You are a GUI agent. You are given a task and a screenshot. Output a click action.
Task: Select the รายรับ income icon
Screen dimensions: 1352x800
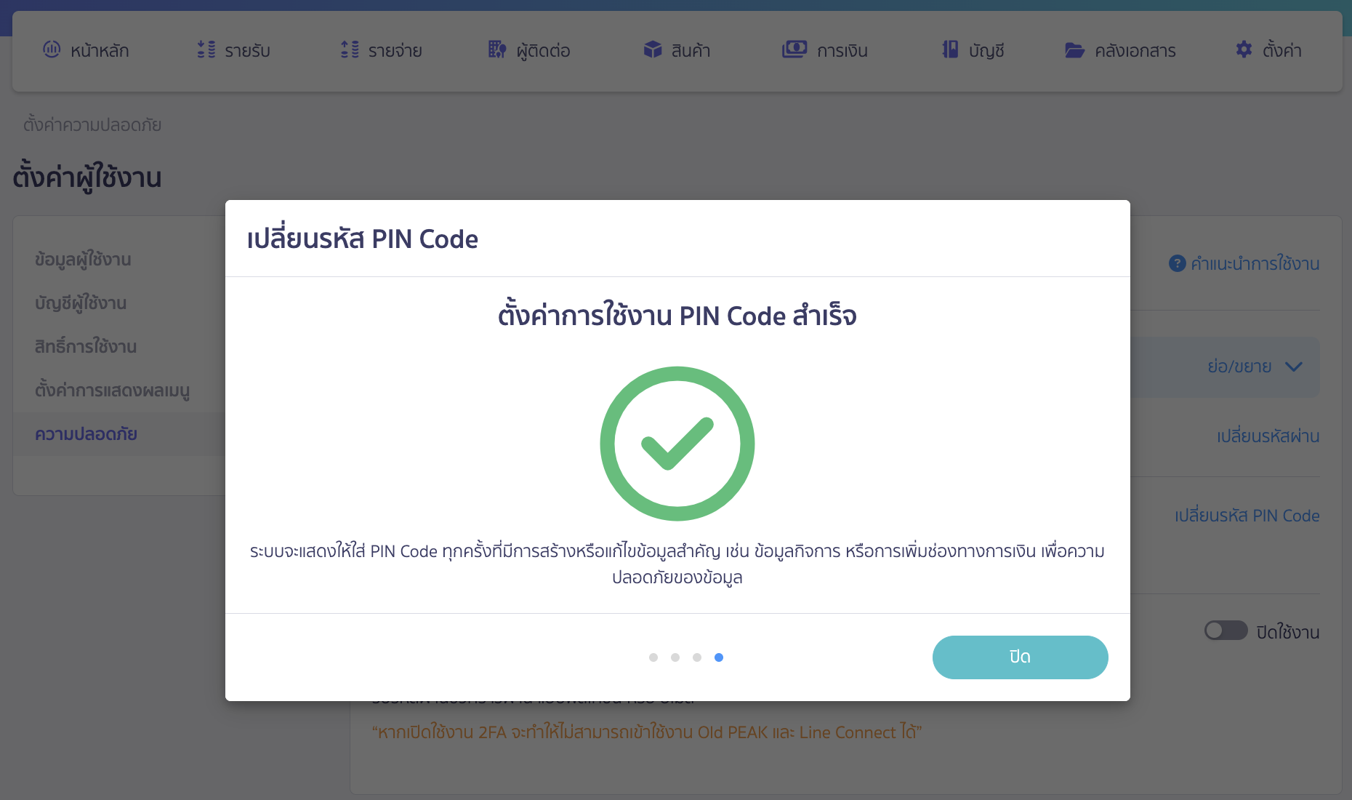(x=205, y=49)
